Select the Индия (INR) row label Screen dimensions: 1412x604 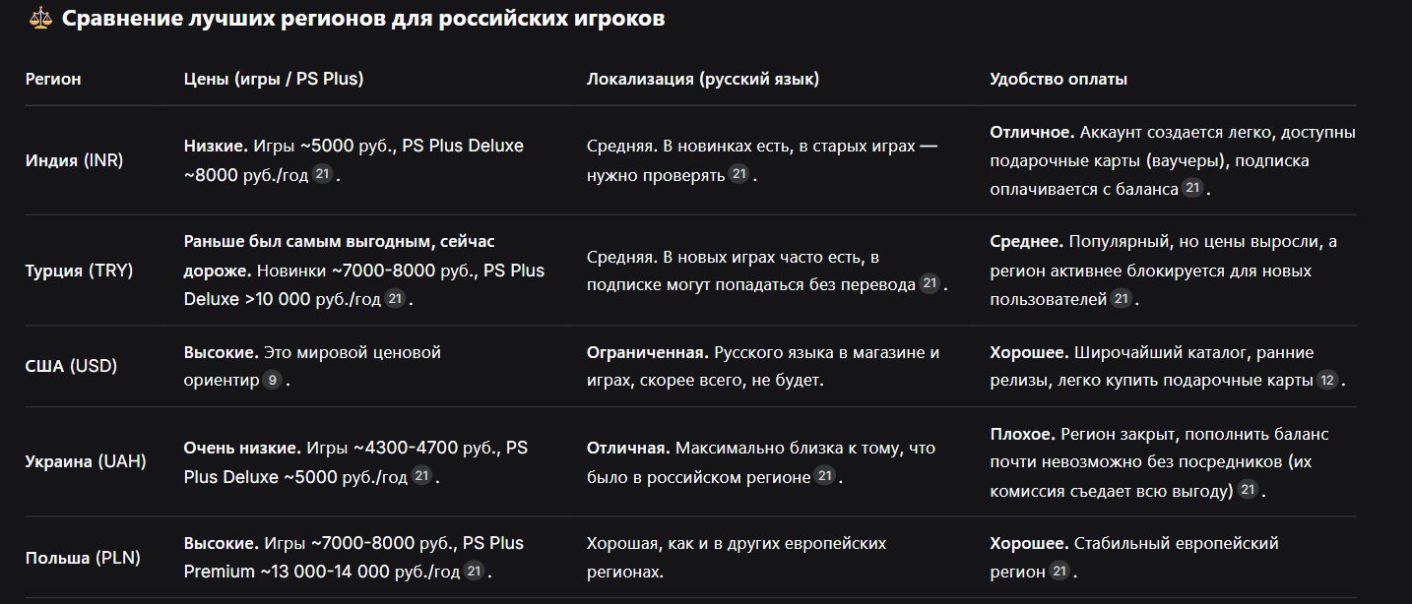pos(75,160)
